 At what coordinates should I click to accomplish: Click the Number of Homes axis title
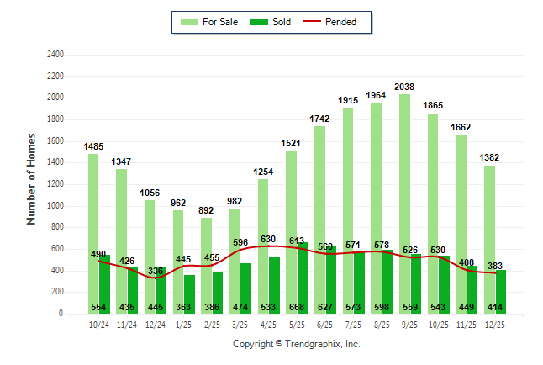point(32,178)
